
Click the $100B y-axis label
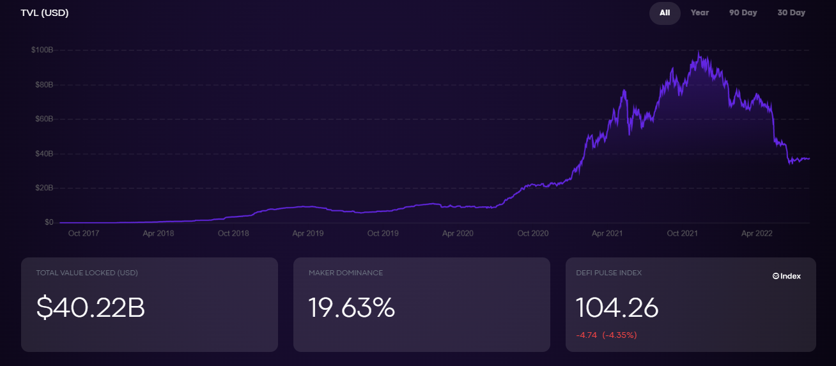point(42,50)
